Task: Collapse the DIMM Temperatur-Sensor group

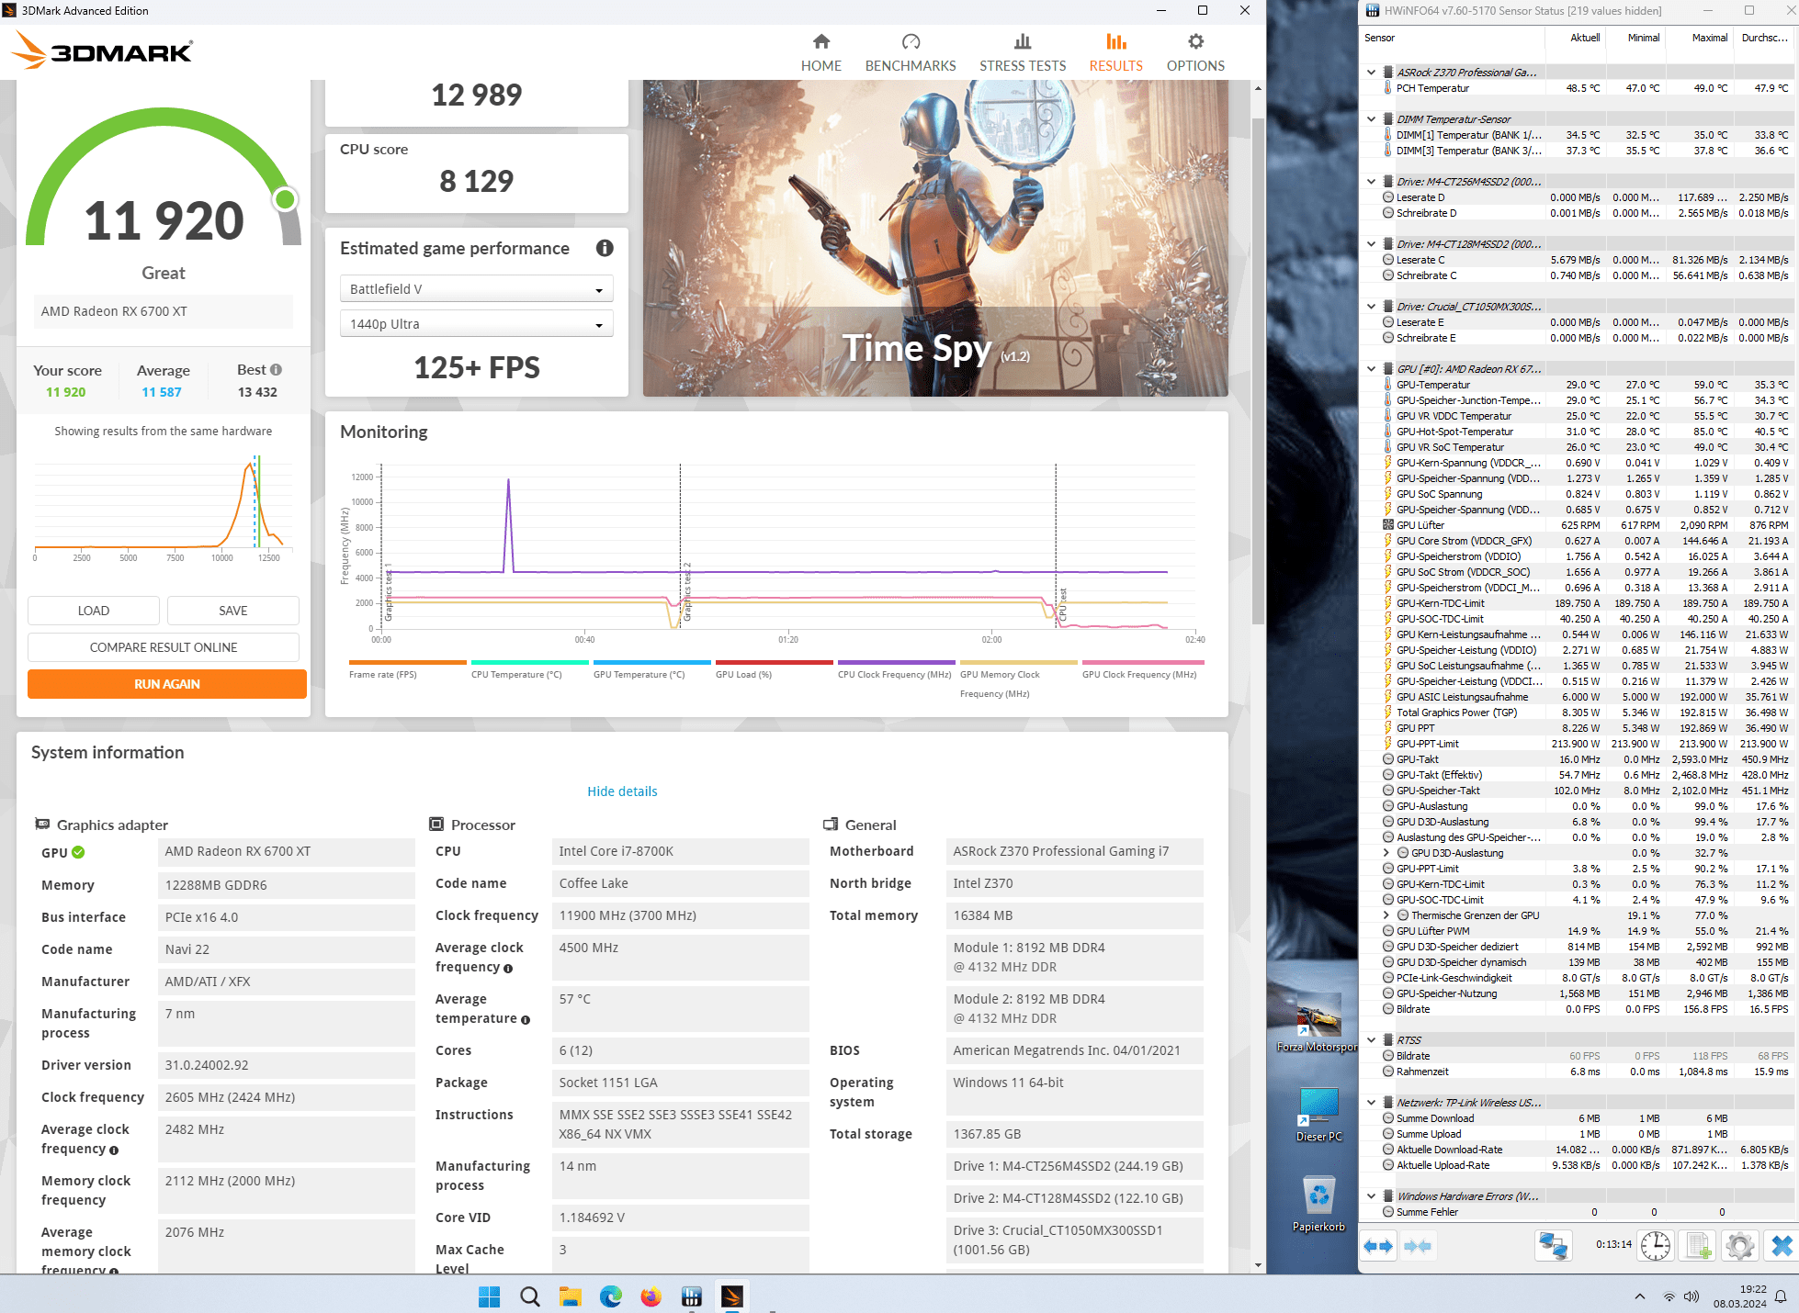Action: (1372, 119)
